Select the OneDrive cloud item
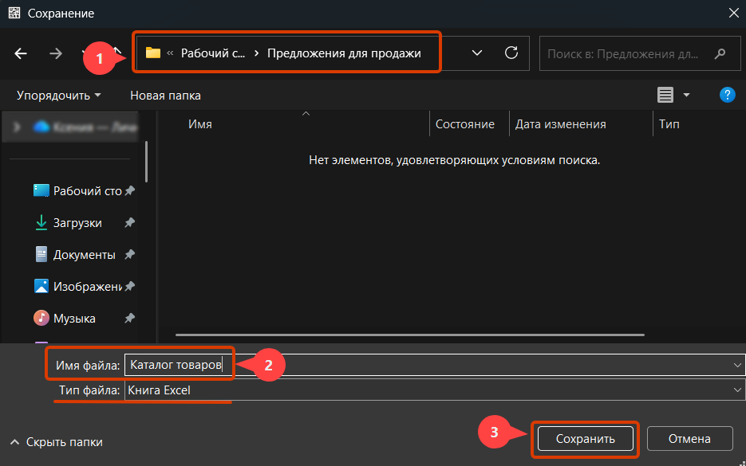The height and width of the screenshot is (466, 746). 85,127
